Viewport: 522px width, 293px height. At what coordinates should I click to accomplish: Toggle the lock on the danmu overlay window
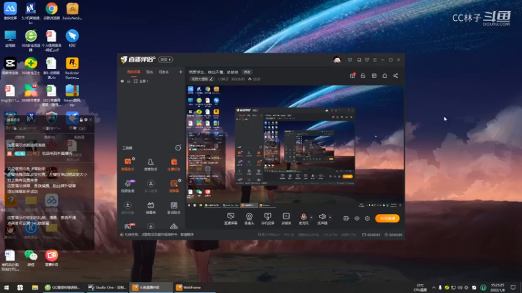pyautogui.click(x=81, y=120)
